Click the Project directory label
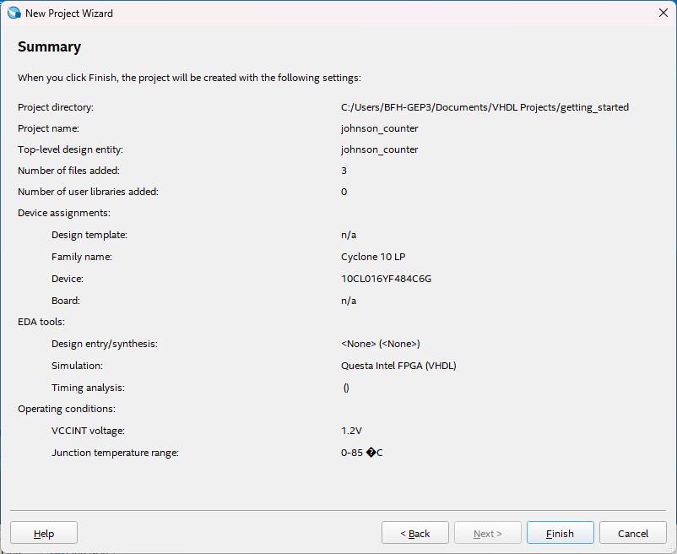 (55, 107)
